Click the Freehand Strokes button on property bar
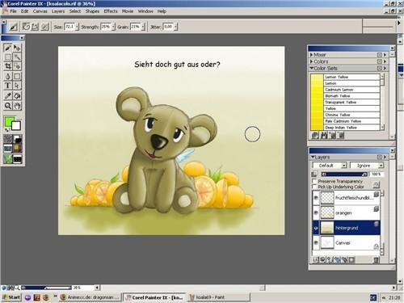Screen dimensions: 404x303 tap(26, 27)
